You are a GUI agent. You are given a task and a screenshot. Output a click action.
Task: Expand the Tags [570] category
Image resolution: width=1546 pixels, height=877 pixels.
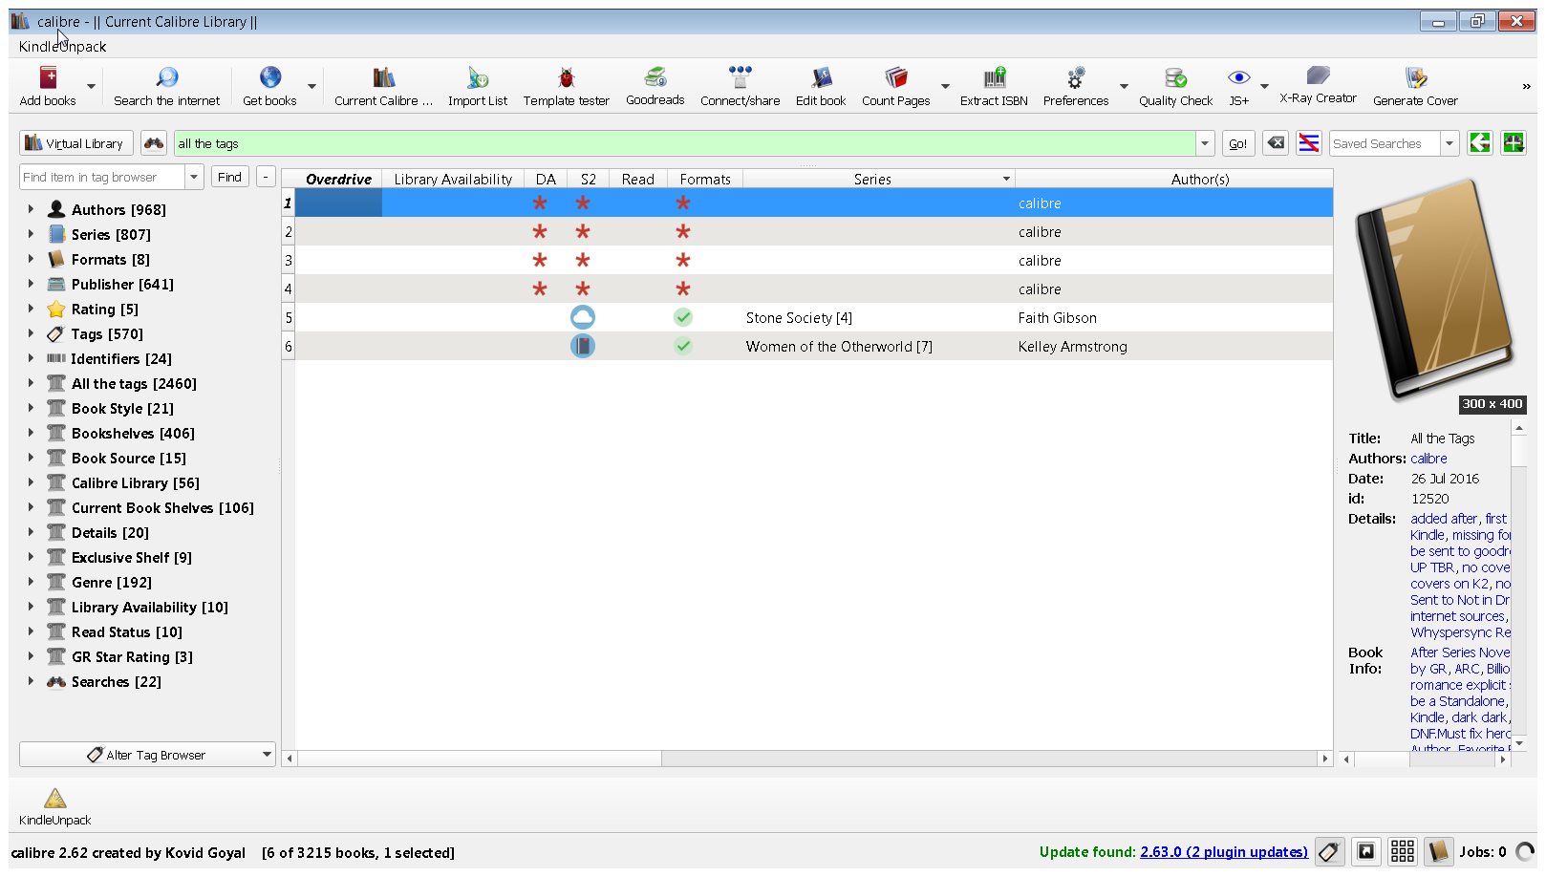[x=31, y=333]
